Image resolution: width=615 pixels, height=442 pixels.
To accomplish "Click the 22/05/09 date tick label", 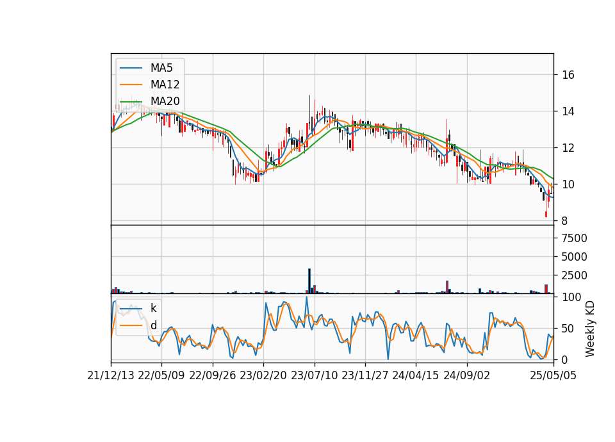I will point(161,375).
